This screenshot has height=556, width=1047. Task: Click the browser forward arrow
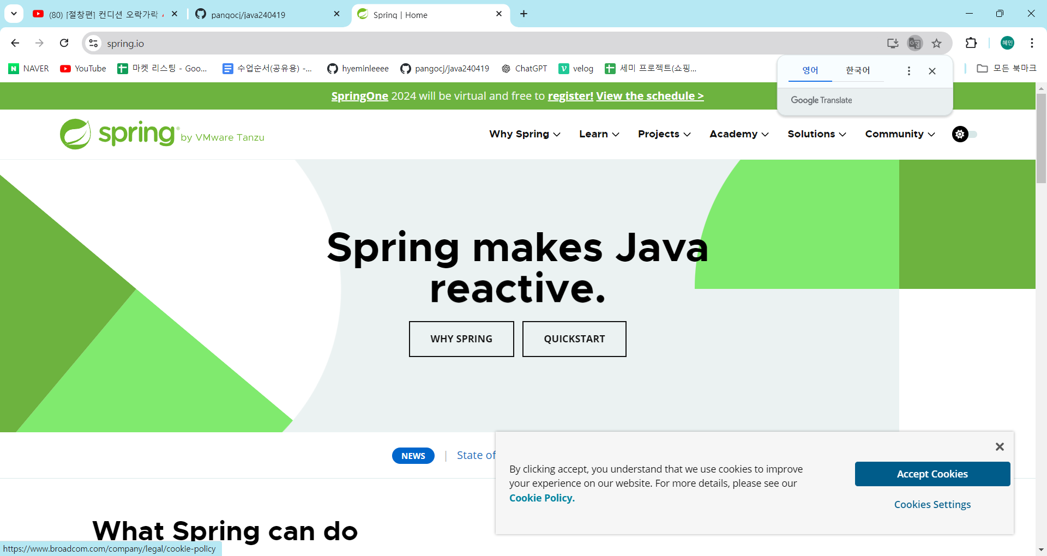click(x=39, y=43)
